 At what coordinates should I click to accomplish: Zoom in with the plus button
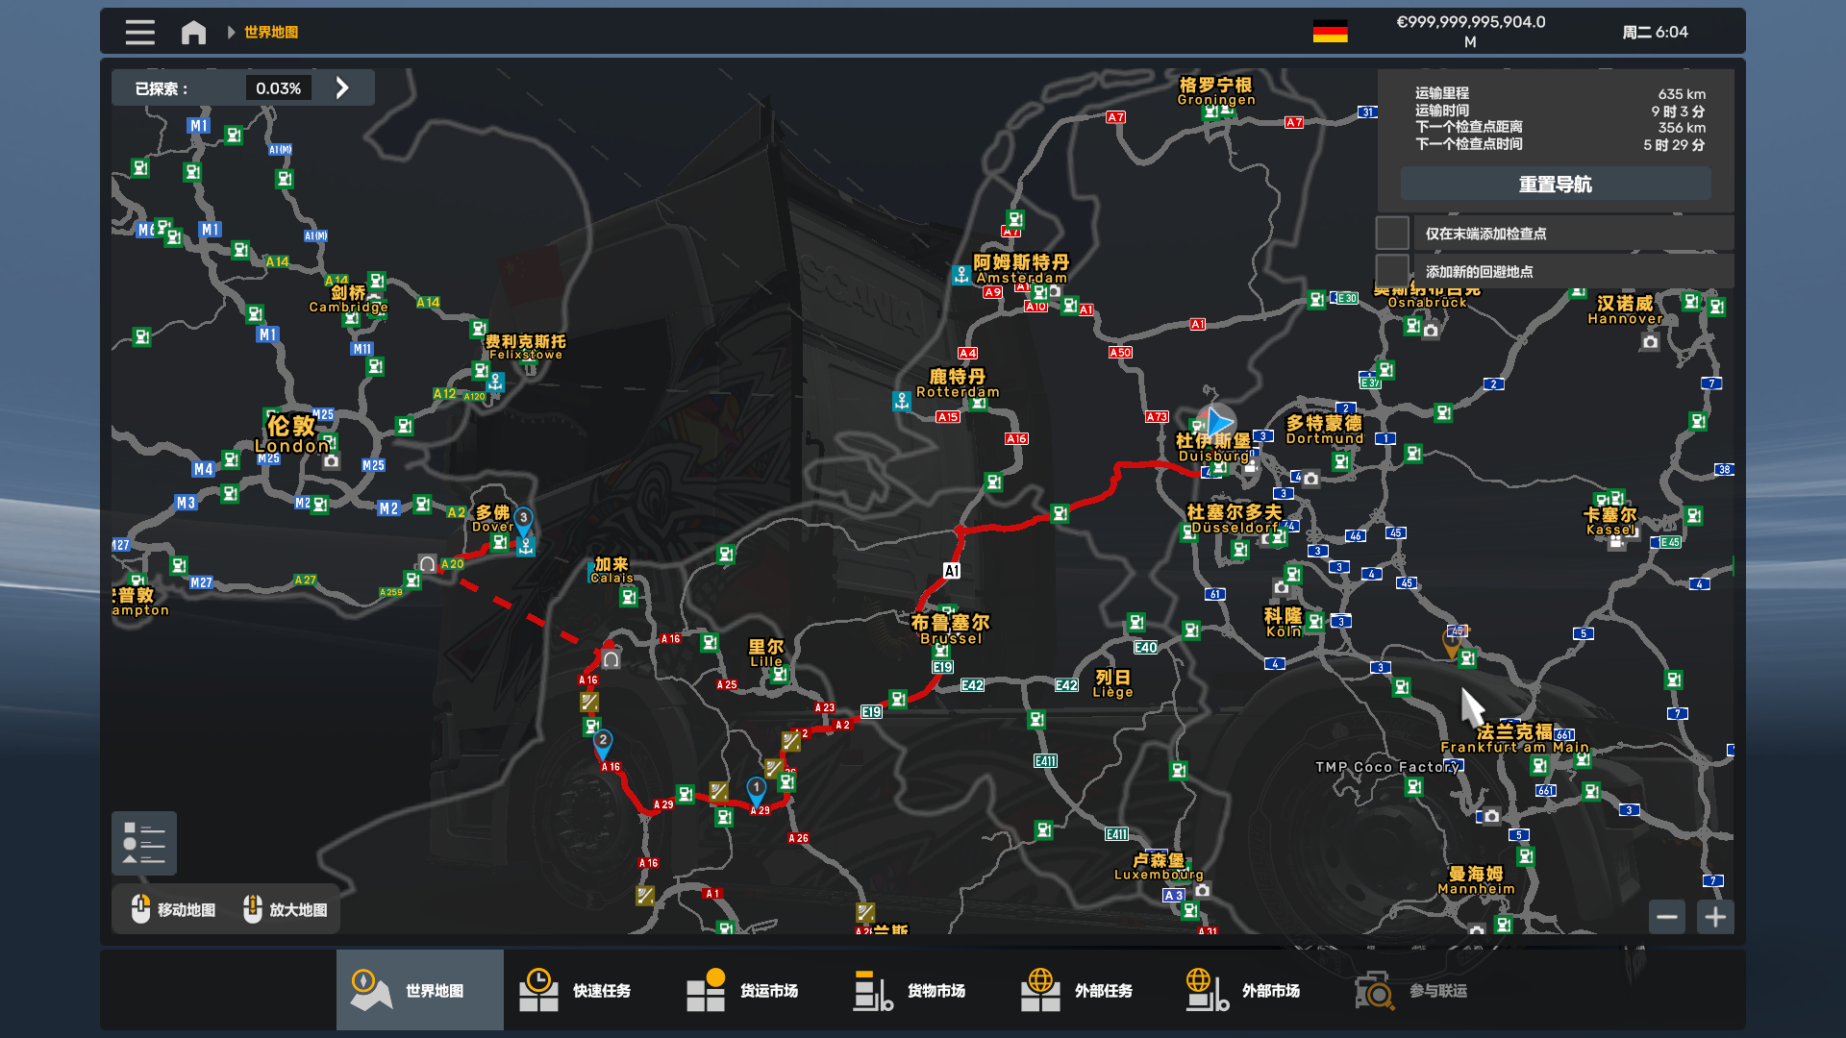(1714, 917)
